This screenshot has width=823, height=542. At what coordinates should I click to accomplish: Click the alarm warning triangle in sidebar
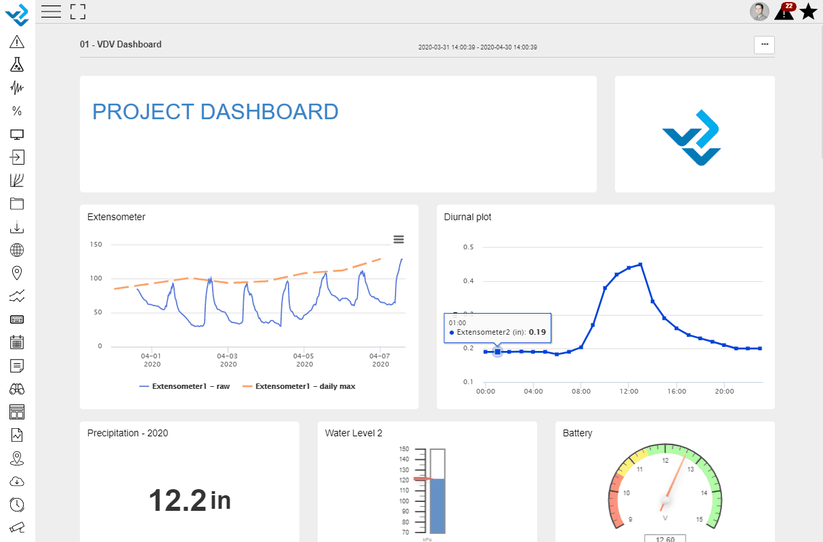click(17, 42)
